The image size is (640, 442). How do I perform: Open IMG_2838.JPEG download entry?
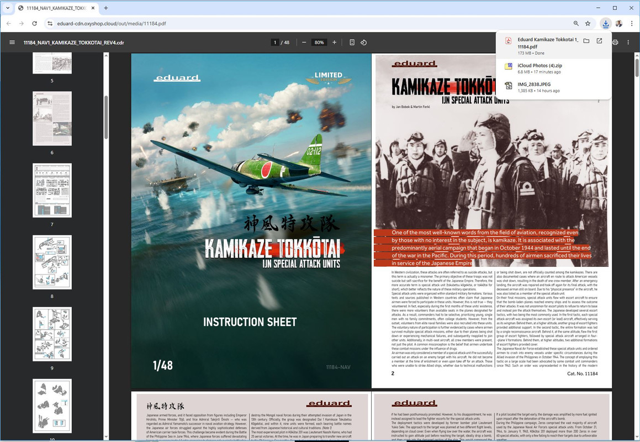click(x=553, y=87)
